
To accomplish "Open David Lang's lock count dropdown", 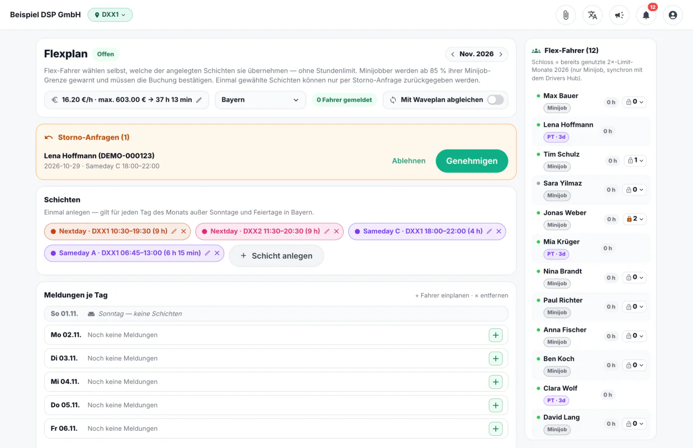I will (x=635, y=423).
